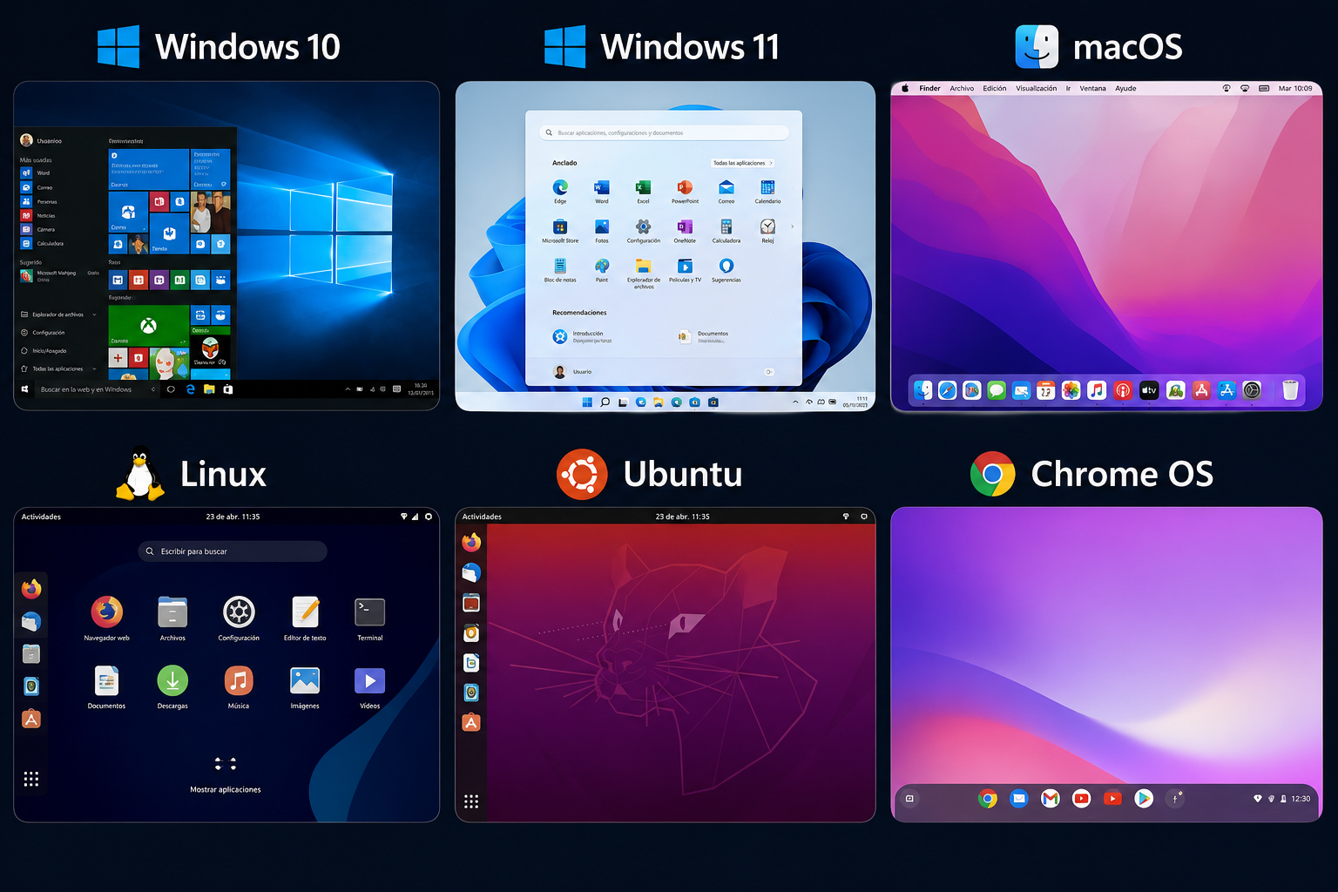Screen dimensions: 1338x892
Task: Open macOS Visualización menu
Action: pyautogui.click(x=1037, y=88)
